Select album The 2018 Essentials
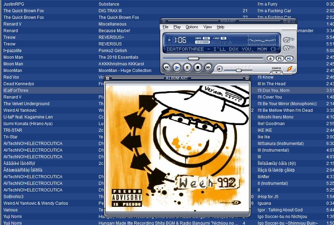 (x=119, y=57)
